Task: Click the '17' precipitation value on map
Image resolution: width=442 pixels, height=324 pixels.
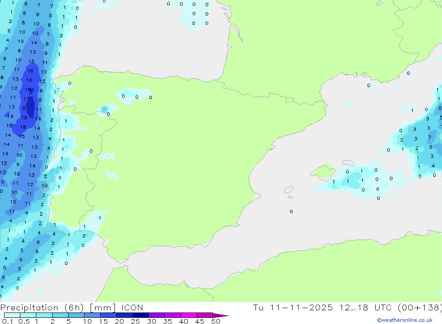Action: (27, 99)
